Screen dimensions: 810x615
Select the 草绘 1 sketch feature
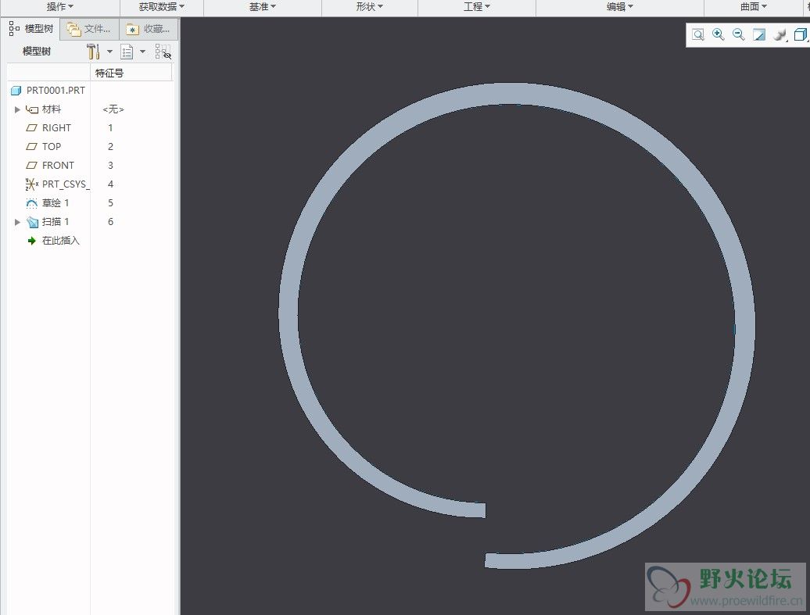(56, 203)
